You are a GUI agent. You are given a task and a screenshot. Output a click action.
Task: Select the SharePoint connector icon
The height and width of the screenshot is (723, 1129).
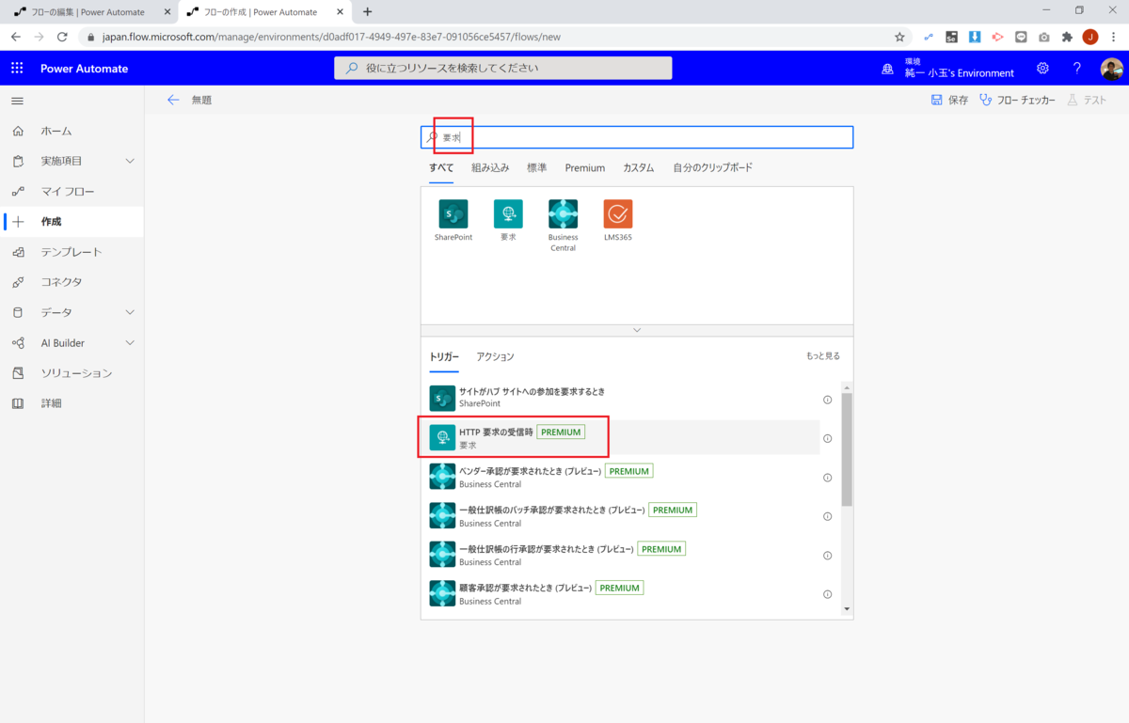click(x=453, y=214)
